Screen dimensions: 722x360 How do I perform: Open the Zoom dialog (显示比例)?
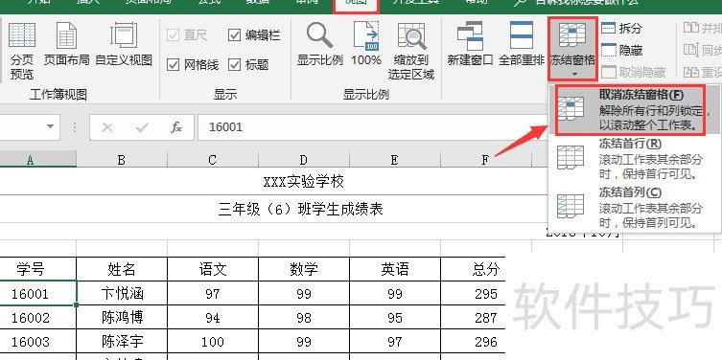pos(320,45)
